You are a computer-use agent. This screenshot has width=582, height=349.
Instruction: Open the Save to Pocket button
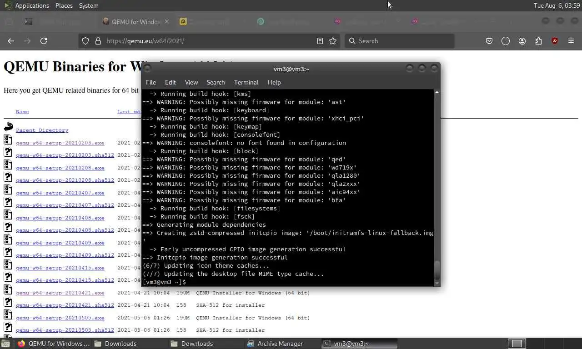point(489,41)
